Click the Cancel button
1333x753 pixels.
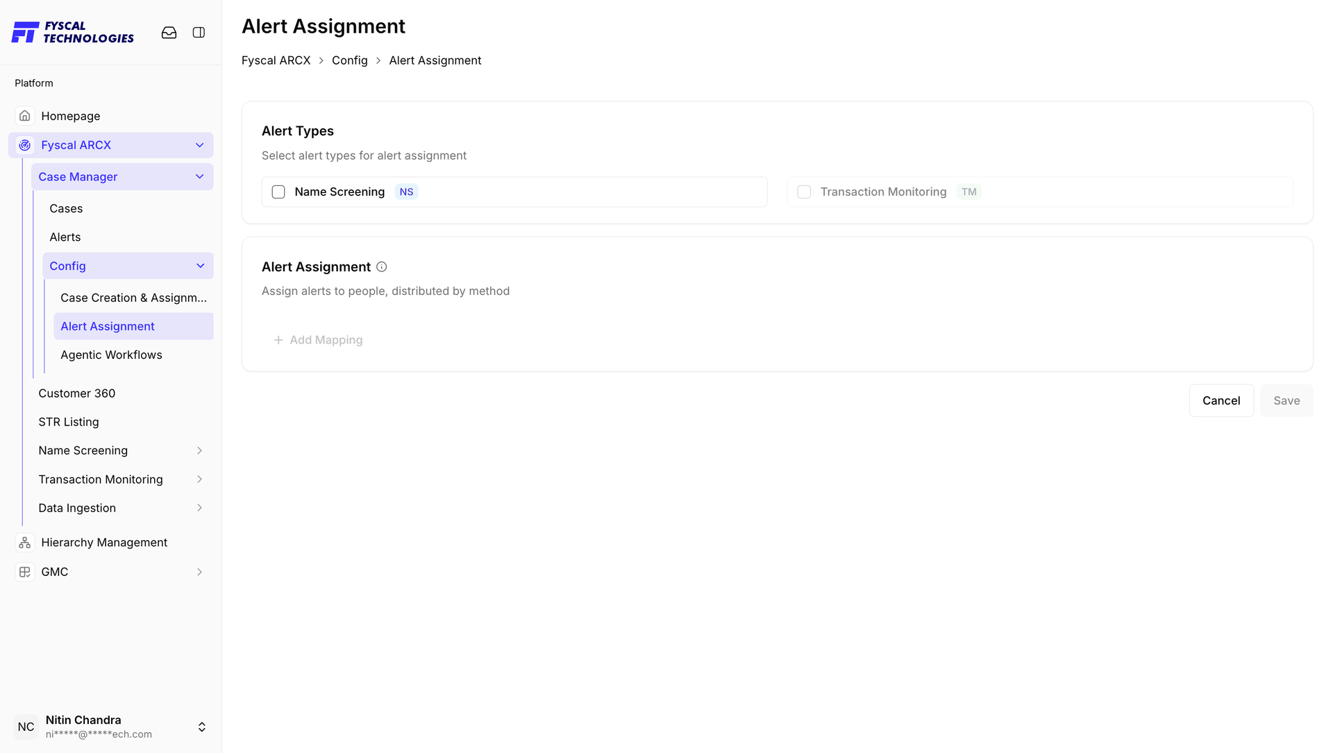pos(1221,400)
